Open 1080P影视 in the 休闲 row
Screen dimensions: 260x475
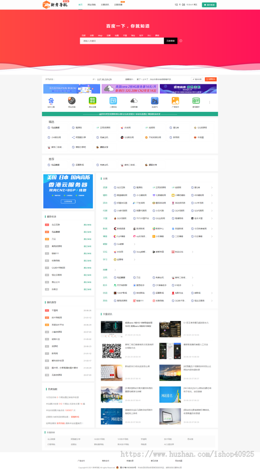tap(120, 293)
